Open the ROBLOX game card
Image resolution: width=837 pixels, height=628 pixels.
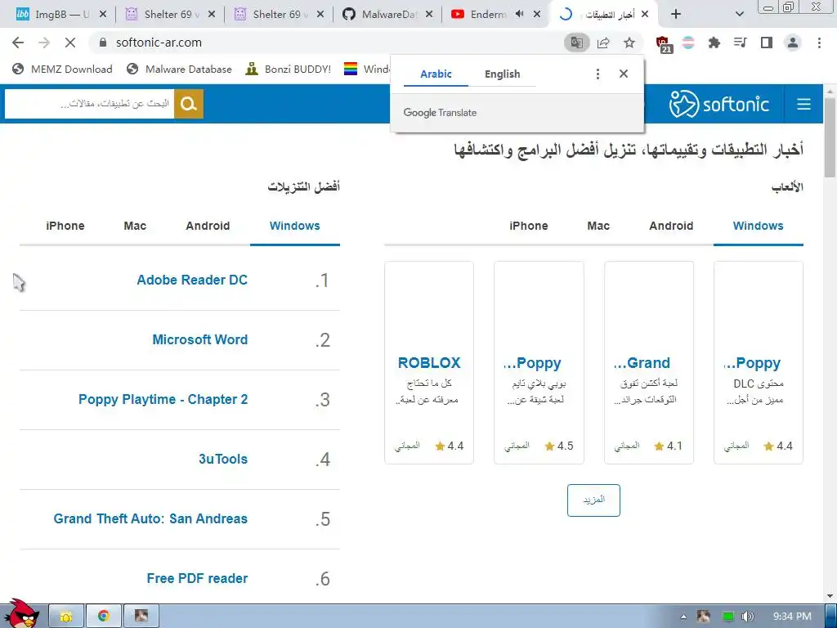pyautogui.click(x=429, y=362)
